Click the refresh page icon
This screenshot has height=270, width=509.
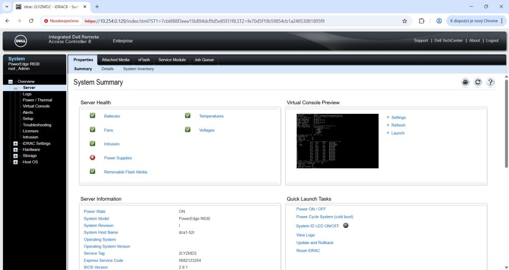(x=478, y=82)
